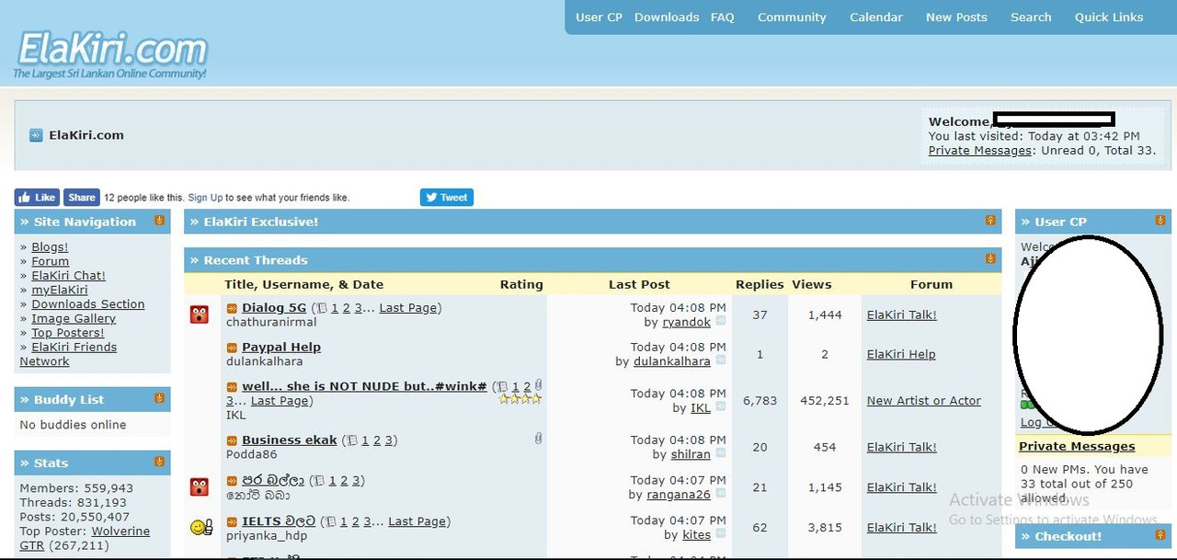Collapse the User CP side panel
The height and width of the screenshot is (560, 1177).
point(1160,221)
